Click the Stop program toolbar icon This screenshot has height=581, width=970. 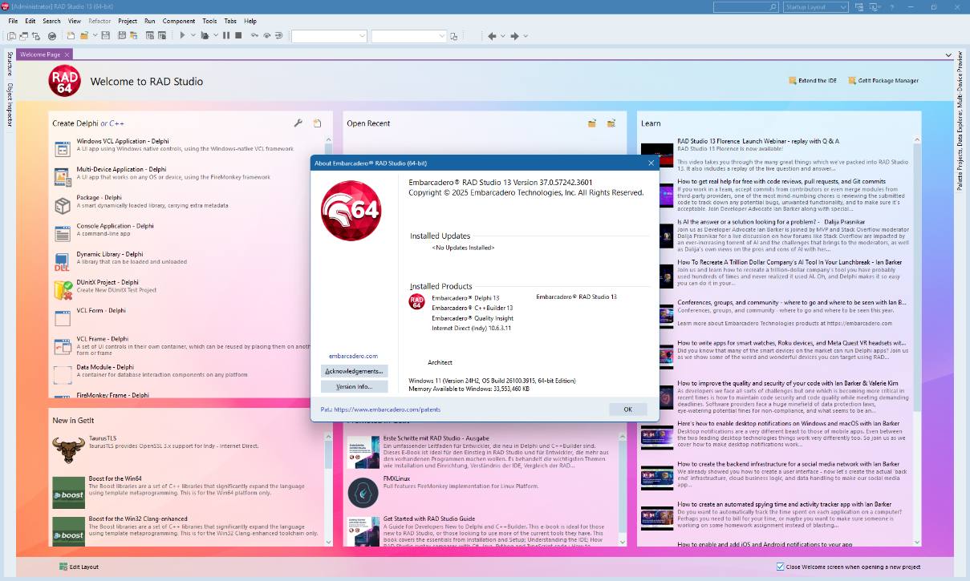click(x=237, y=35)
